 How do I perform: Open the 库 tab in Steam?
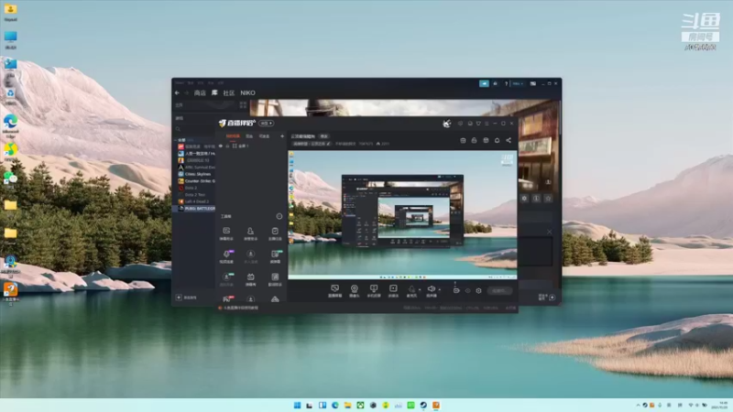tap(214, 93)
